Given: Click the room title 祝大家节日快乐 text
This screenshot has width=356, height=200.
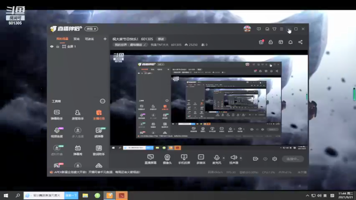Looking at the screenshot, I should [x=125, y=39].
